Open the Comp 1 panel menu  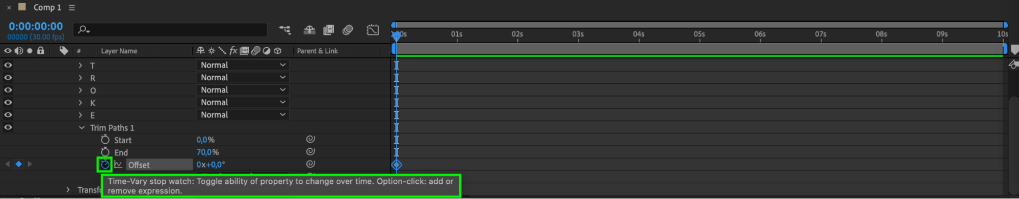tap(72, 8)
